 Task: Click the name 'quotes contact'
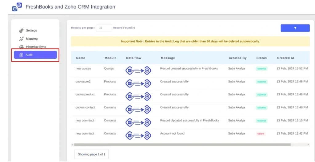click(x=85, y=107)
